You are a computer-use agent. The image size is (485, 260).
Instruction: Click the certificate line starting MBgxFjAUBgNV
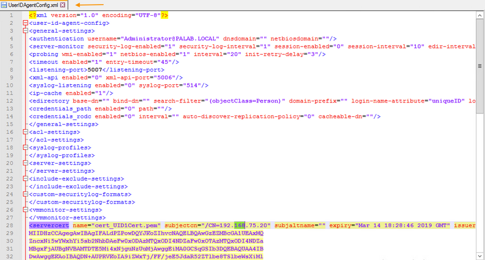tap(146, 248)
